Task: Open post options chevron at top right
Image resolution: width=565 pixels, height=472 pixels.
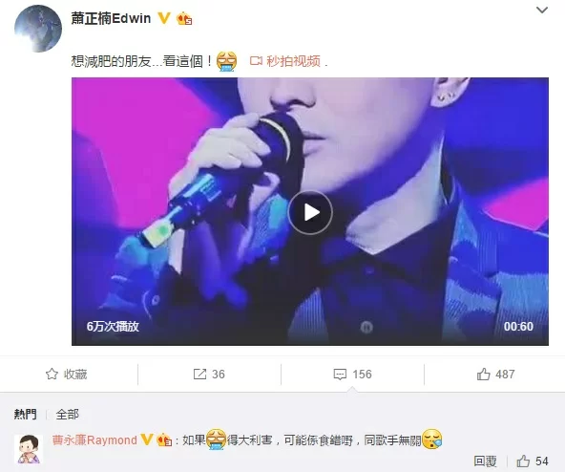Action: pyautogui.click(x=542, y=11)
